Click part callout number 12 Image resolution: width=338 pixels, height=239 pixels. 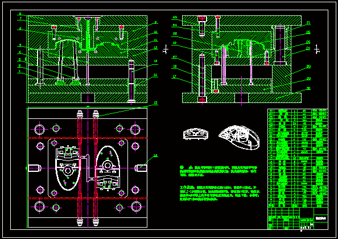click(x=155, y=48)
